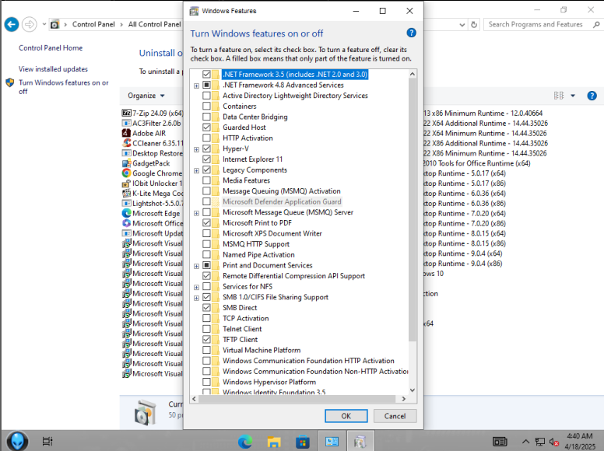Viewport: 604px width, 451px height.
Task: Select the Microsoft Edge program icon
Action: [x=126, y=213]
